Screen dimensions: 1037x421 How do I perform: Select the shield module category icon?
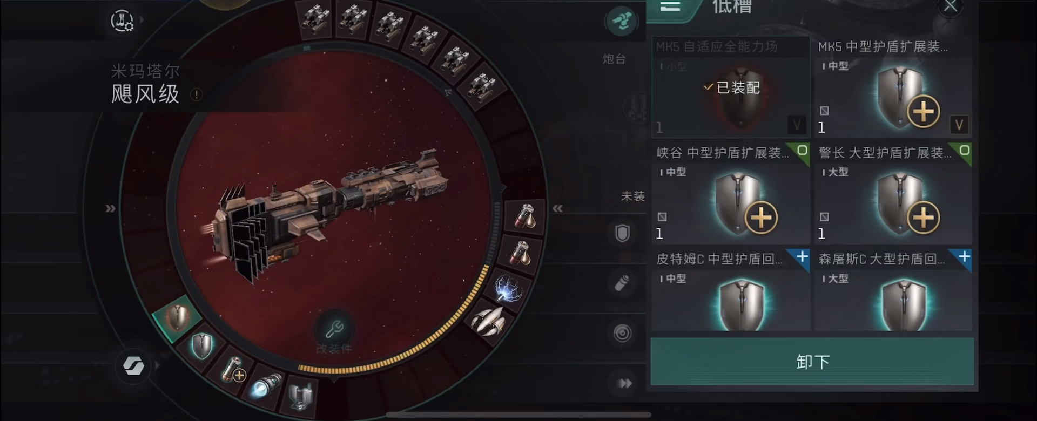[x=622, y=233]
